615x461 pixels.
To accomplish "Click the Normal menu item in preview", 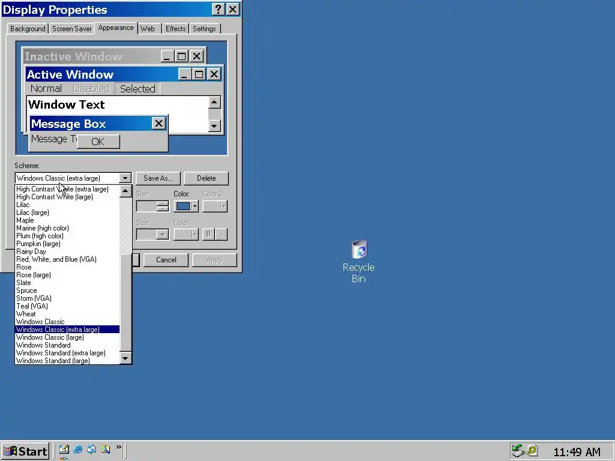I will [x=46, y=89].
